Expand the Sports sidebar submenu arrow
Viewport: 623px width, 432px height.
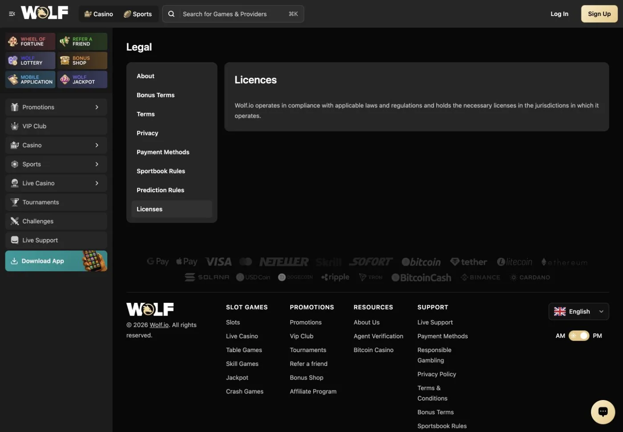pos(97,164)
